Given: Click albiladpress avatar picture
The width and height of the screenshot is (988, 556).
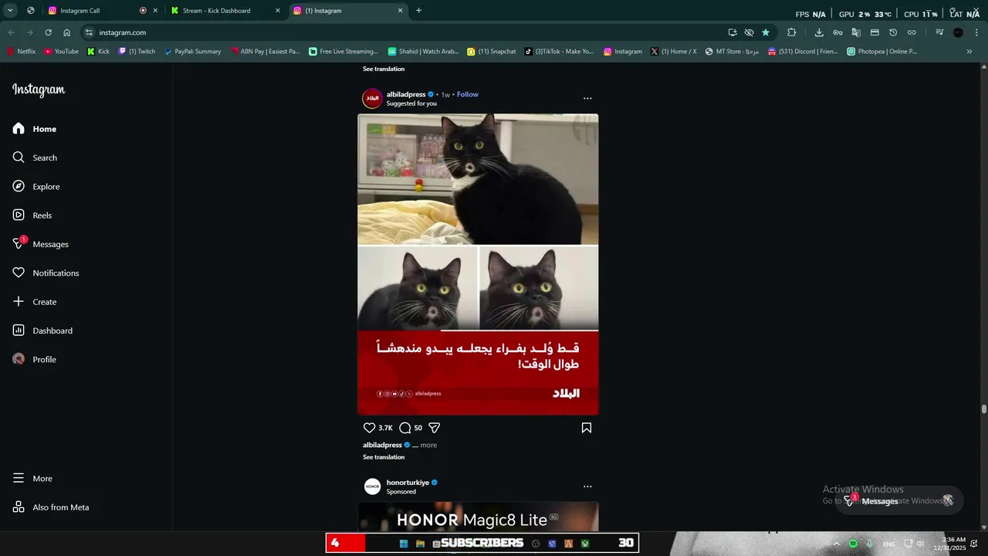Looking at the screenshot, I should click(373, 99).
